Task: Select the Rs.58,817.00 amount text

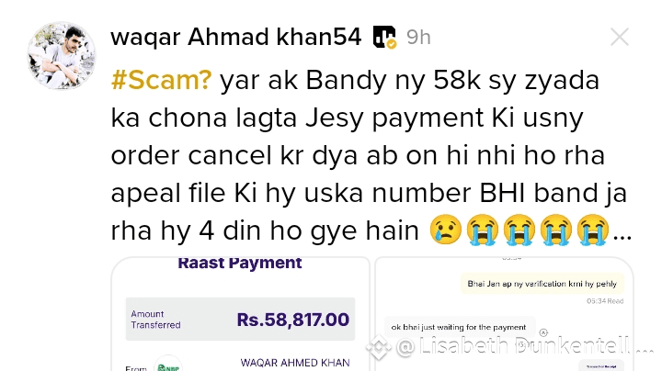Action: [293, 320]
